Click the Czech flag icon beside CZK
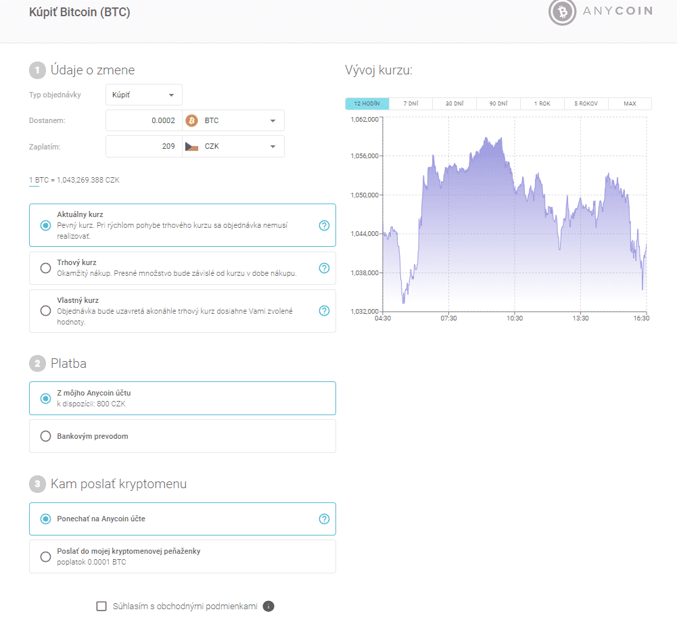 tap(191, 146)
